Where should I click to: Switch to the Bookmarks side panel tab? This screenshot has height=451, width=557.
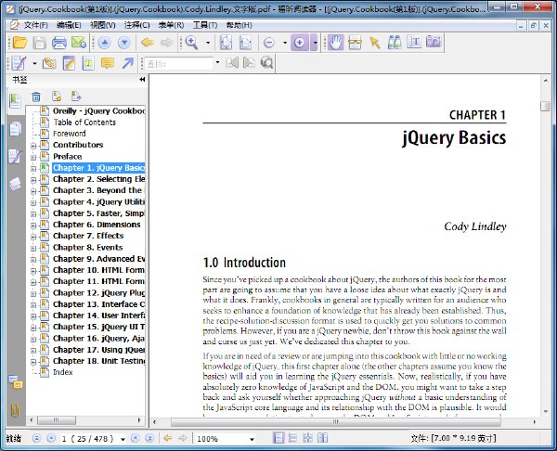pos(15,101)
